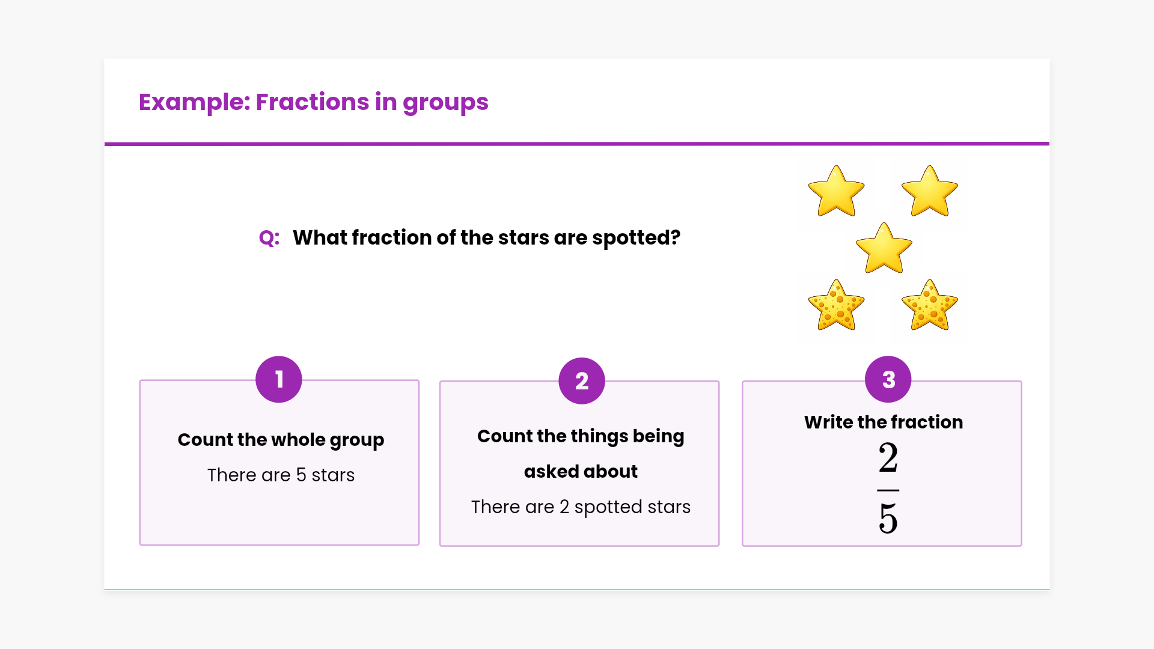Click the 'Count the things being asked about' heading
Screen dimensions: 1154x649
click(x=581, y=454)
